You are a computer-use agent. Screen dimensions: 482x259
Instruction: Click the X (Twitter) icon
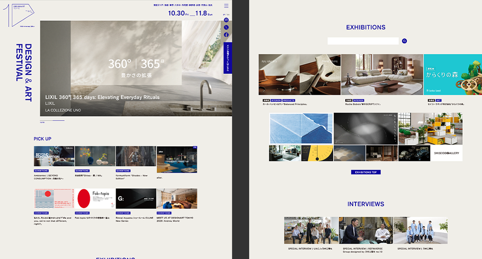226,27
